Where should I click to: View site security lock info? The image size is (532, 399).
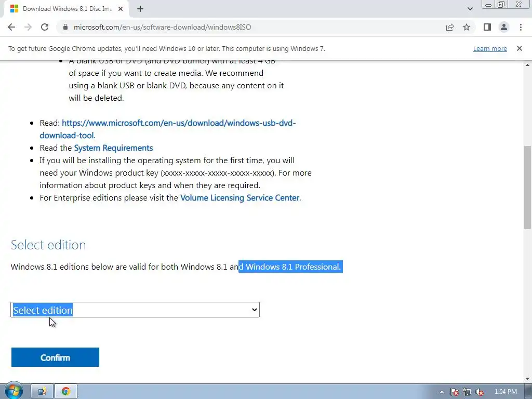pos(65,27)
